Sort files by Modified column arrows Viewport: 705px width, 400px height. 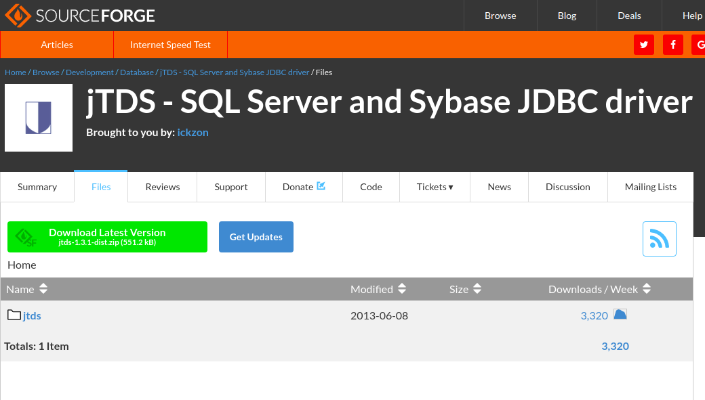[x=402, y=289]
